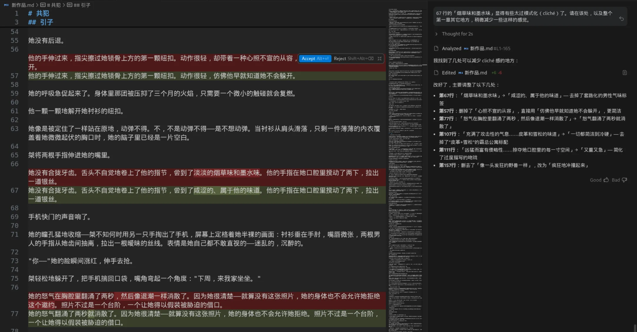
Task: Click line number 67 in the gutter
Action: pos(14,190)
